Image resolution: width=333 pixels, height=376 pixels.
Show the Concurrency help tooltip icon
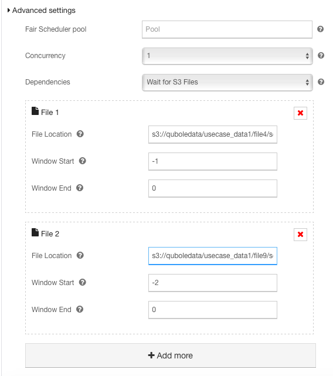pos(321,55)
